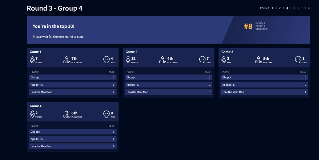Select Choppt row in Game 2

pos(169,78)
